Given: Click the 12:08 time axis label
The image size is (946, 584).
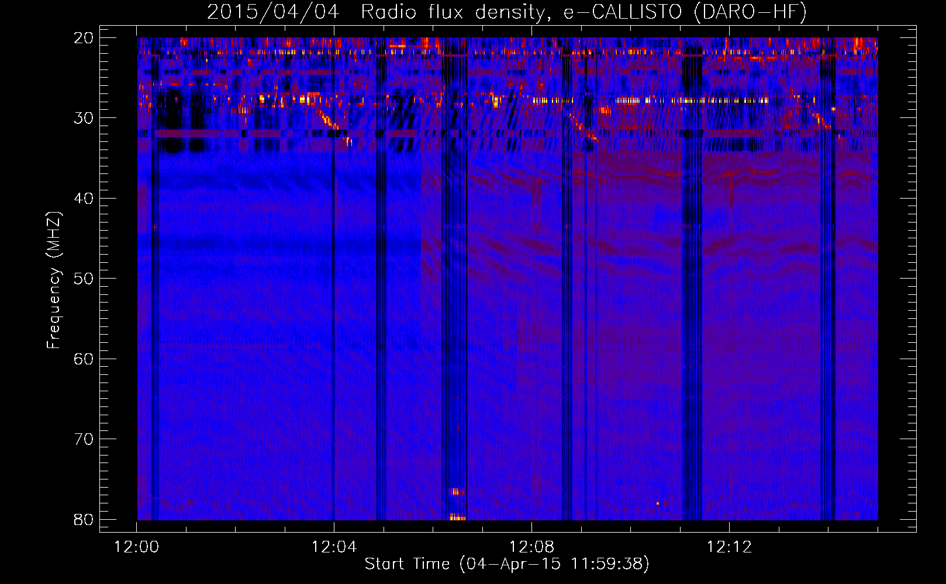Looking at the screenshot, I should coord(531,547).
